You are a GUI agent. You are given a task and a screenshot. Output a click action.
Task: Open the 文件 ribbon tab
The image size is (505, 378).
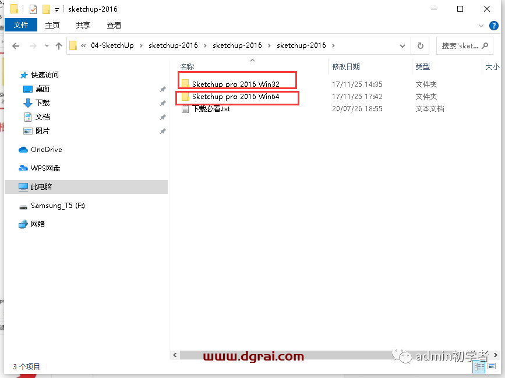tap(21, 25)
